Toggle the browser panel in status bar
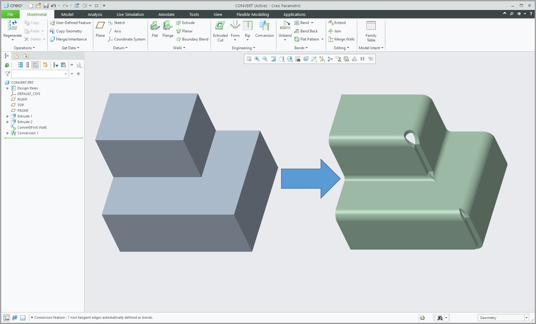 [x=15, y=318]
